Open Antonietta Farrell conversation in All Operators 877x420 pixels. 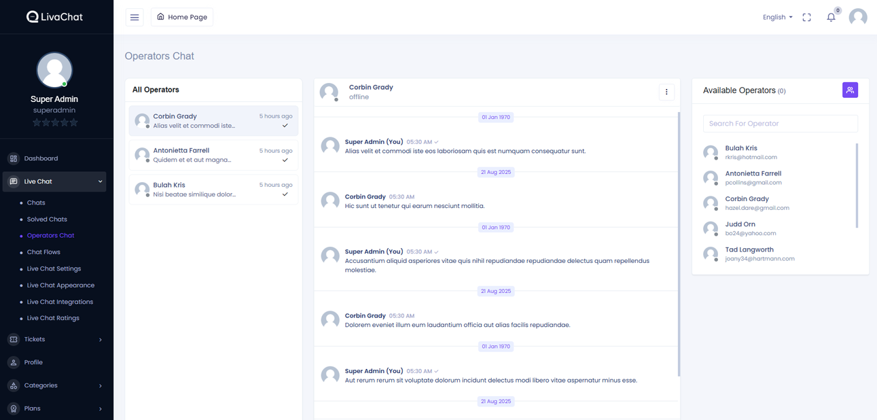point(213,155)
